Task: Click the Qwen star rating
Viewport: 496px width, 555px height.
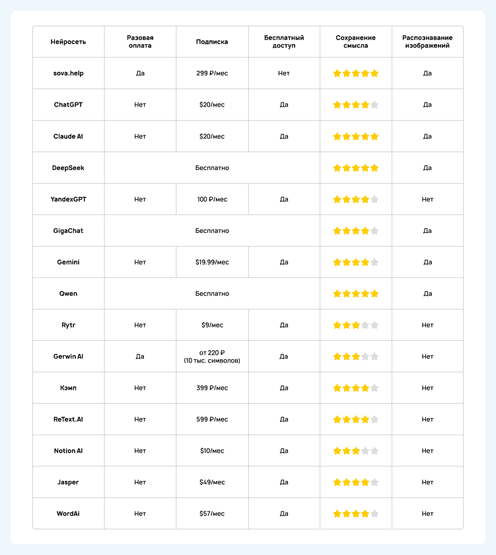Action: click(356, 294)
